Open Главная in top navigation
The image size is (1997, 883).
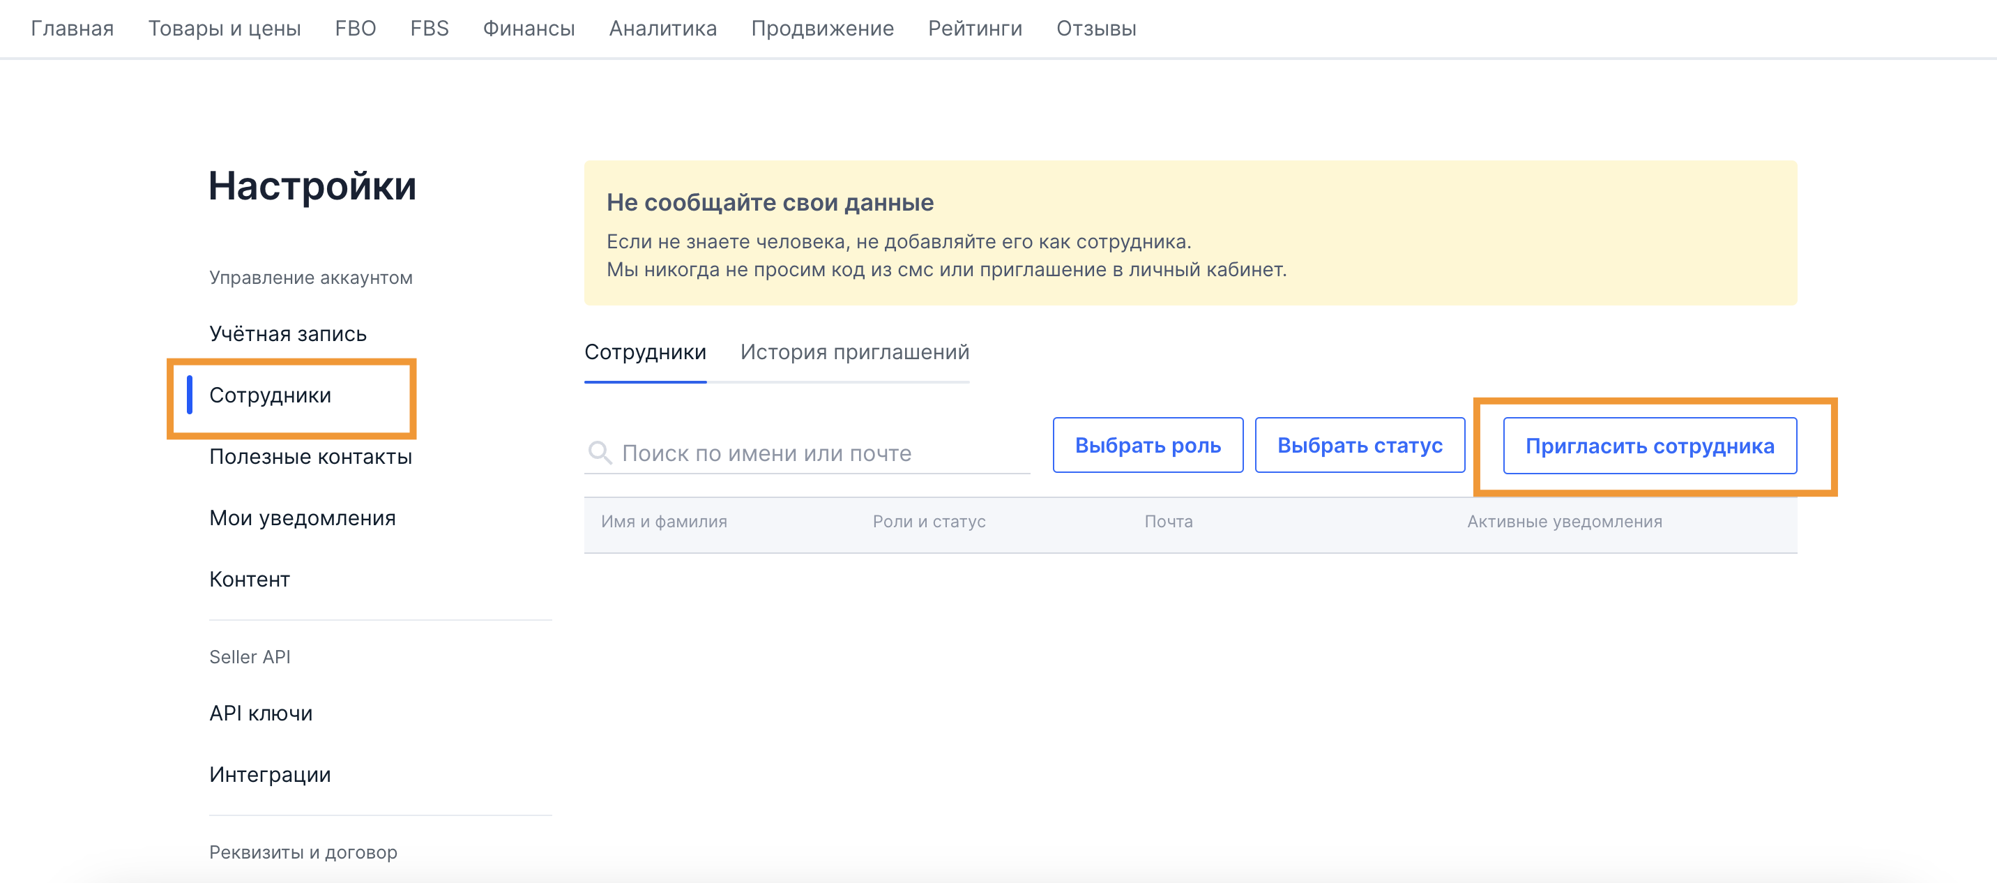coord(72,29)
